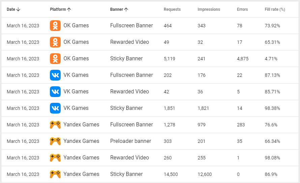The image size is (300, 183).
Task: Click Yandex Games gamepad icon in Sticky Banner row
Action: click(55, 174)
